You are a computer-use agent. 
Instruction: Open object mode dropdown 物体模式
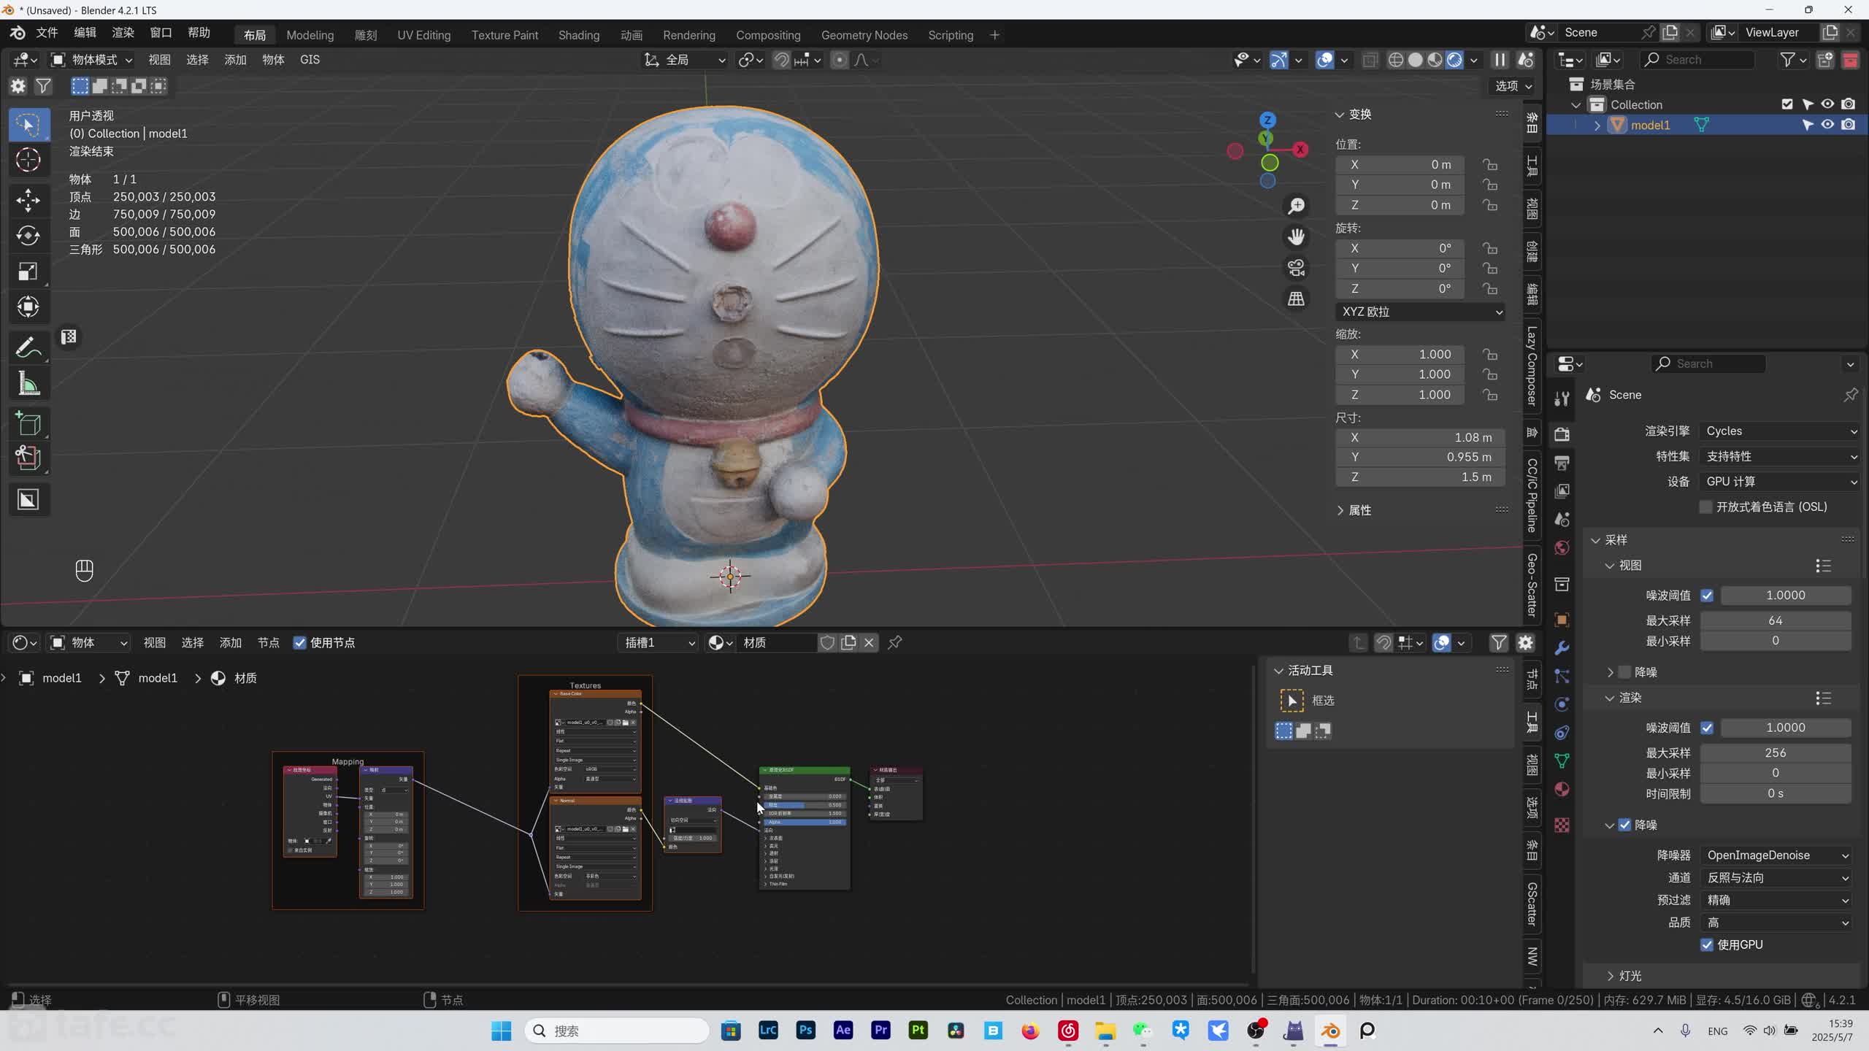click(x=91, y=60)
